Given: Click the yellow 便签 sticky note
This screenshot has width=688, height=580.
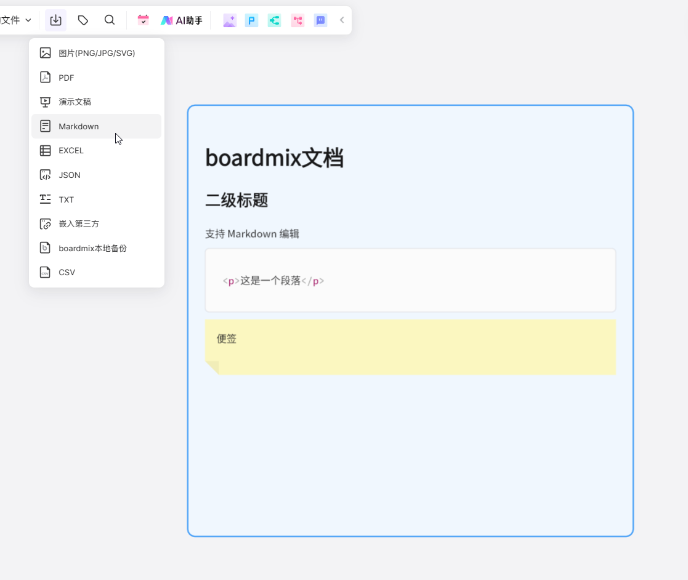Looking at the screenshot, I should click(410, 347).
